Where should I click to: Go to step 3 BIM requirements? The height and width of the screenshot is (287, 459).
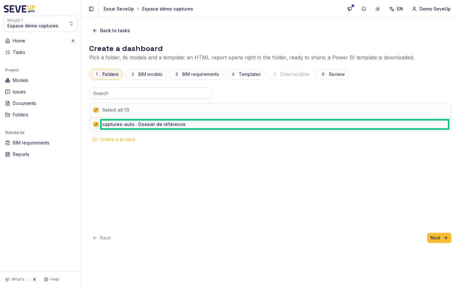196,74
